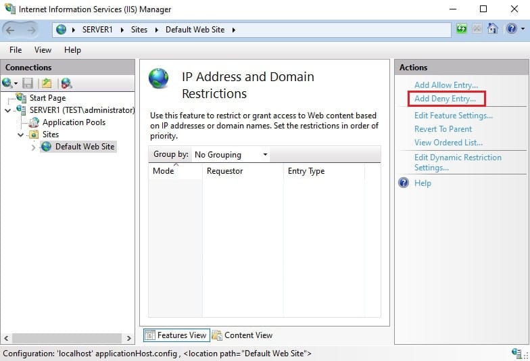Select Default Web Site node

85,147
